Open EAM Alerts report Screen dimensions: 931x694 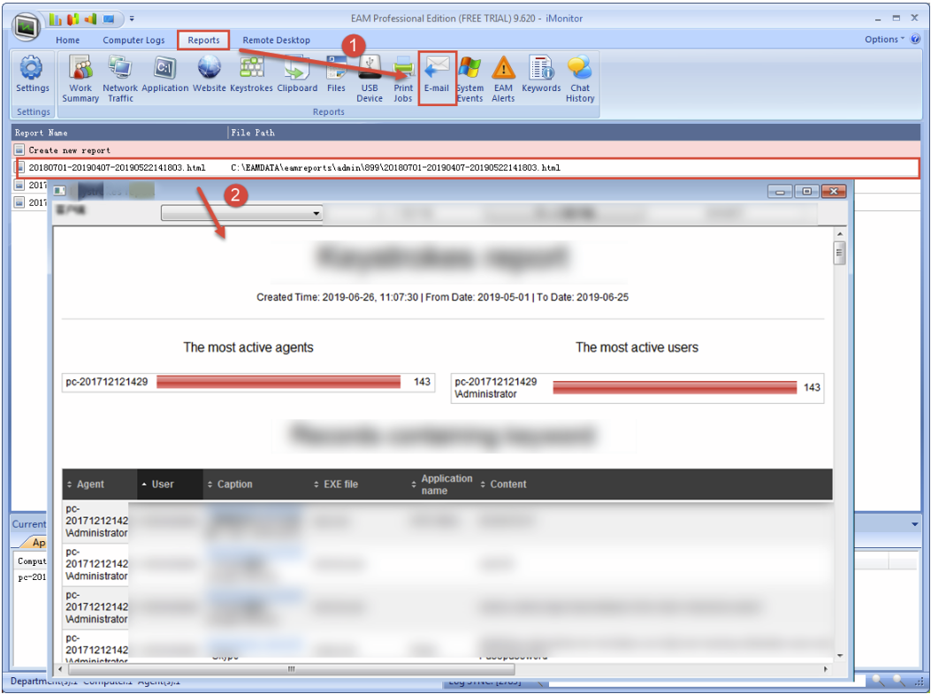(x=503, y=78)
